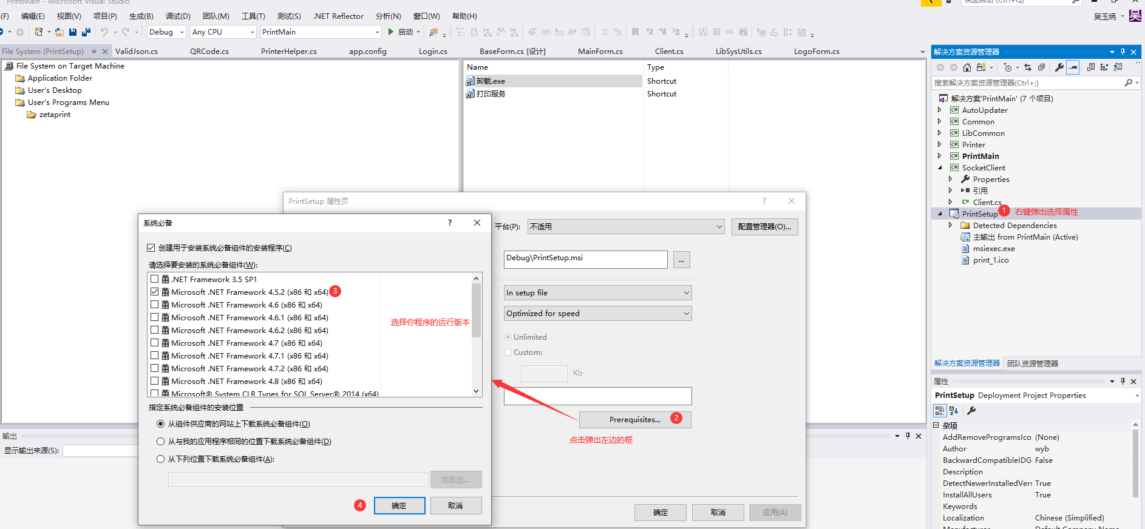Image resolution: width=1145 pixels, height=529 pixels.
Task: Select download from the following location option
Action: pos(160,459)
